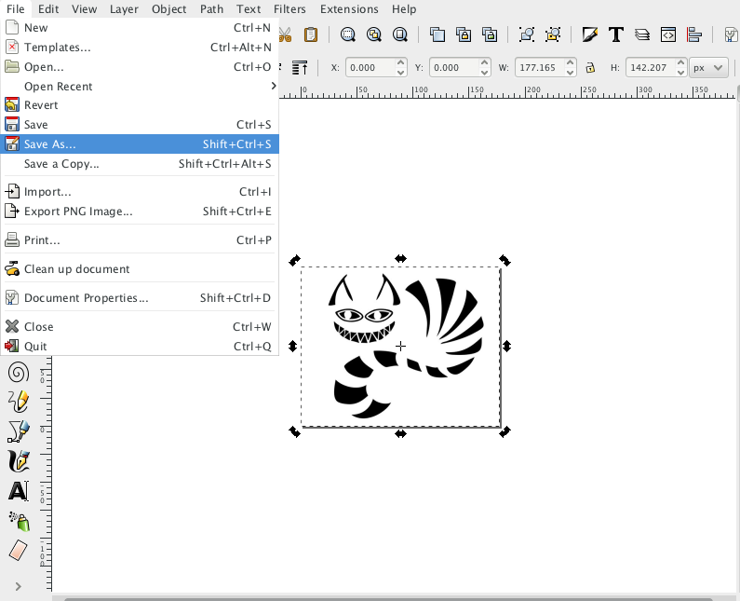The width and height of the screenshot is (740, 601).
Task: Select the Spiral tool
Action: pos(19,372)
